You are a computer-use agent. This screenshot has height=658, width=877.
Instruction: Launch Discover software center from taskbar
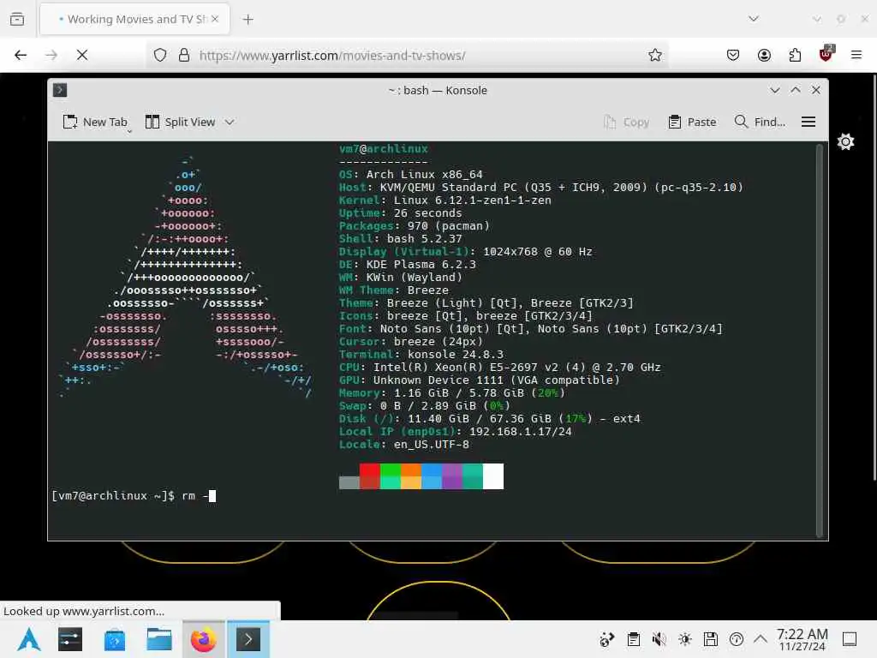[x=115, y=639]
